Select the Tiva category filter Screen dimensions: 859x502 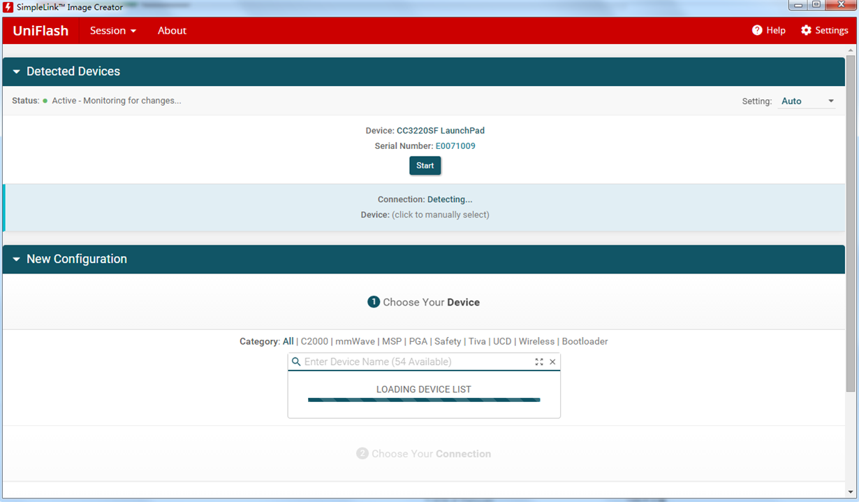(x=477, y=341)
